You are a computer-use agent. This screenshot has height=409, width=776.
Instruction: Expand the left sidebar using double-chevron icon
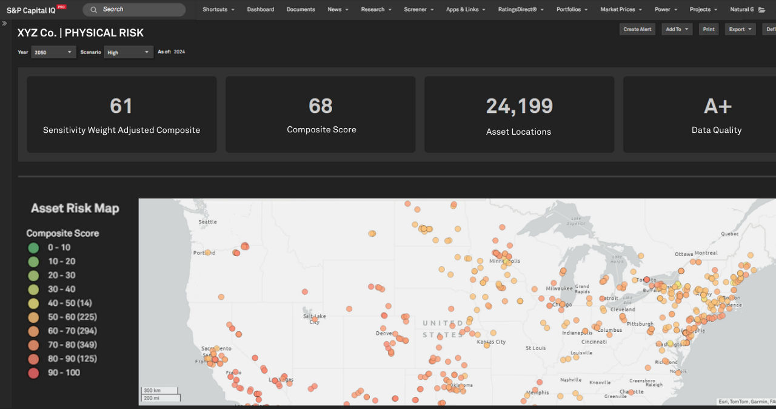(x=5, y=24)
